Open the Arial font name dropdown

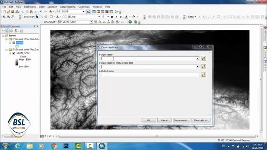coord(99,17)
